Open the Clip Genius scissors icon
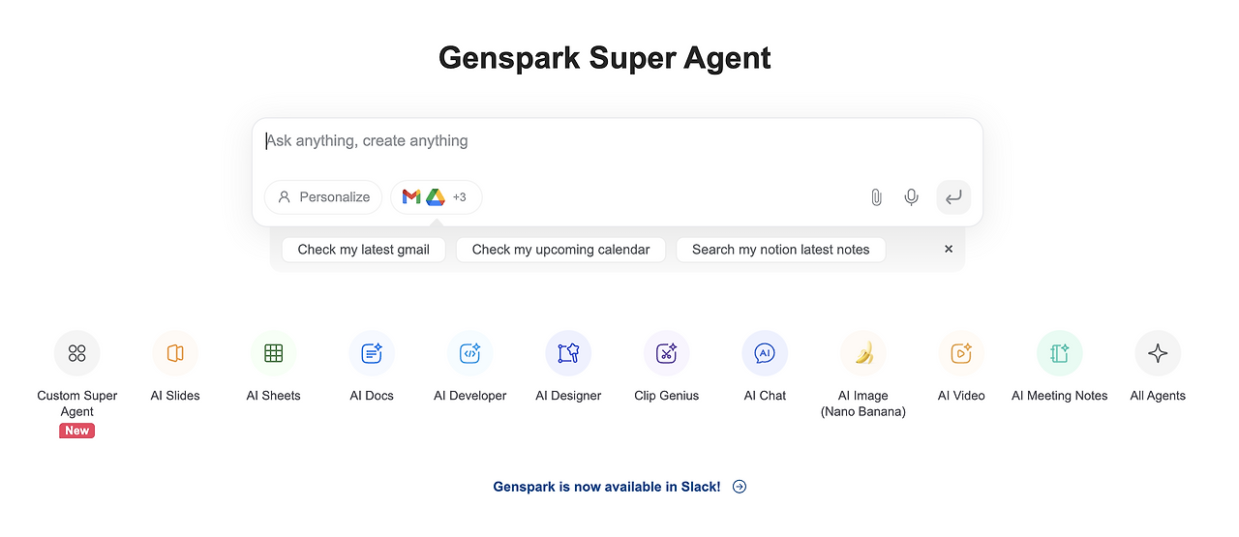1239x537 pixels. [x=667, y=353]
